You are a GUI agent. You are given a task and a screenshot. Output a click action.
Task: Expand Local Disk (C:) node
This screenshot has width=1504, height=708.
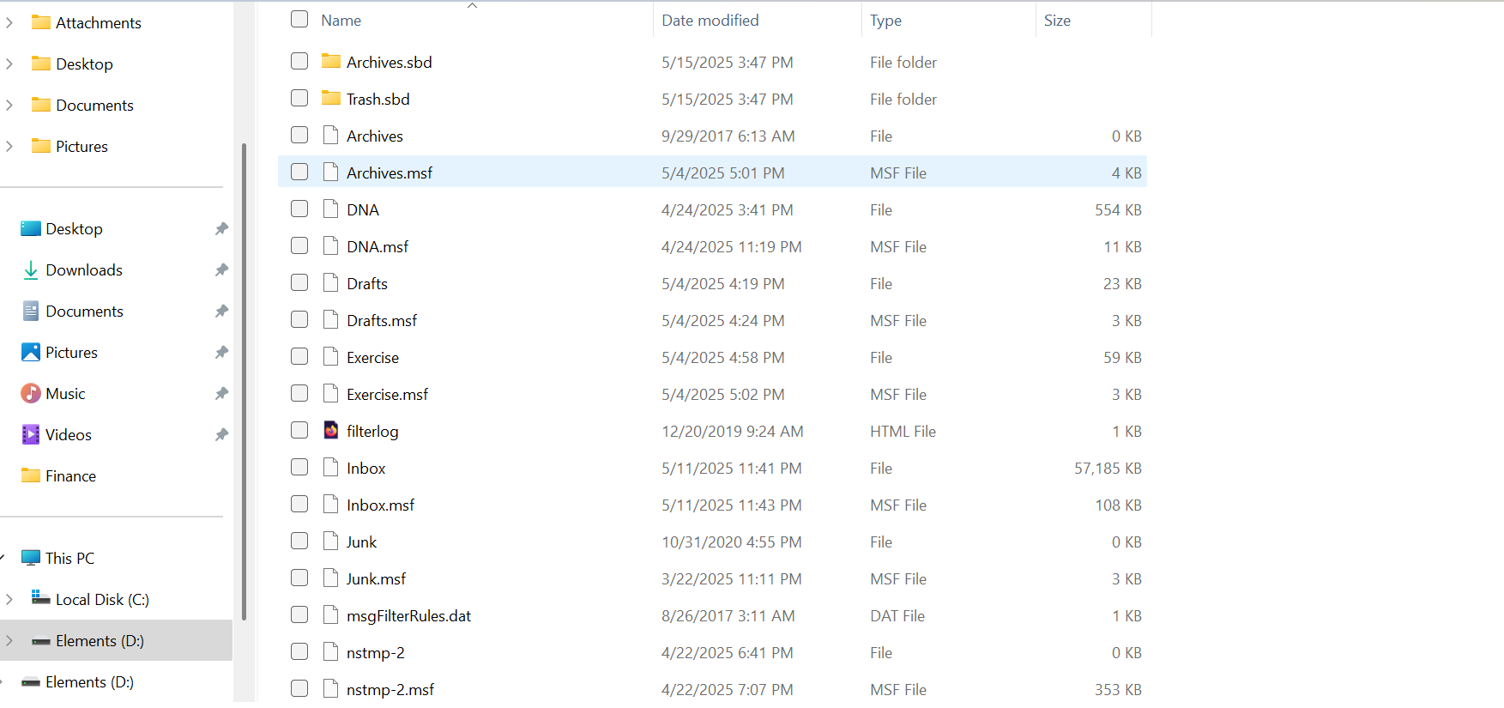9,599
